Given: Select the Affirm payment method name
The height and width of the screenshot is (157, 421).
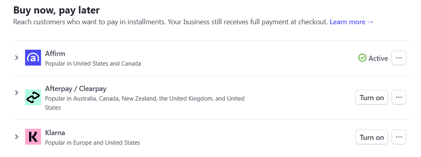Looking at the screenshot, I should [55, 54].
